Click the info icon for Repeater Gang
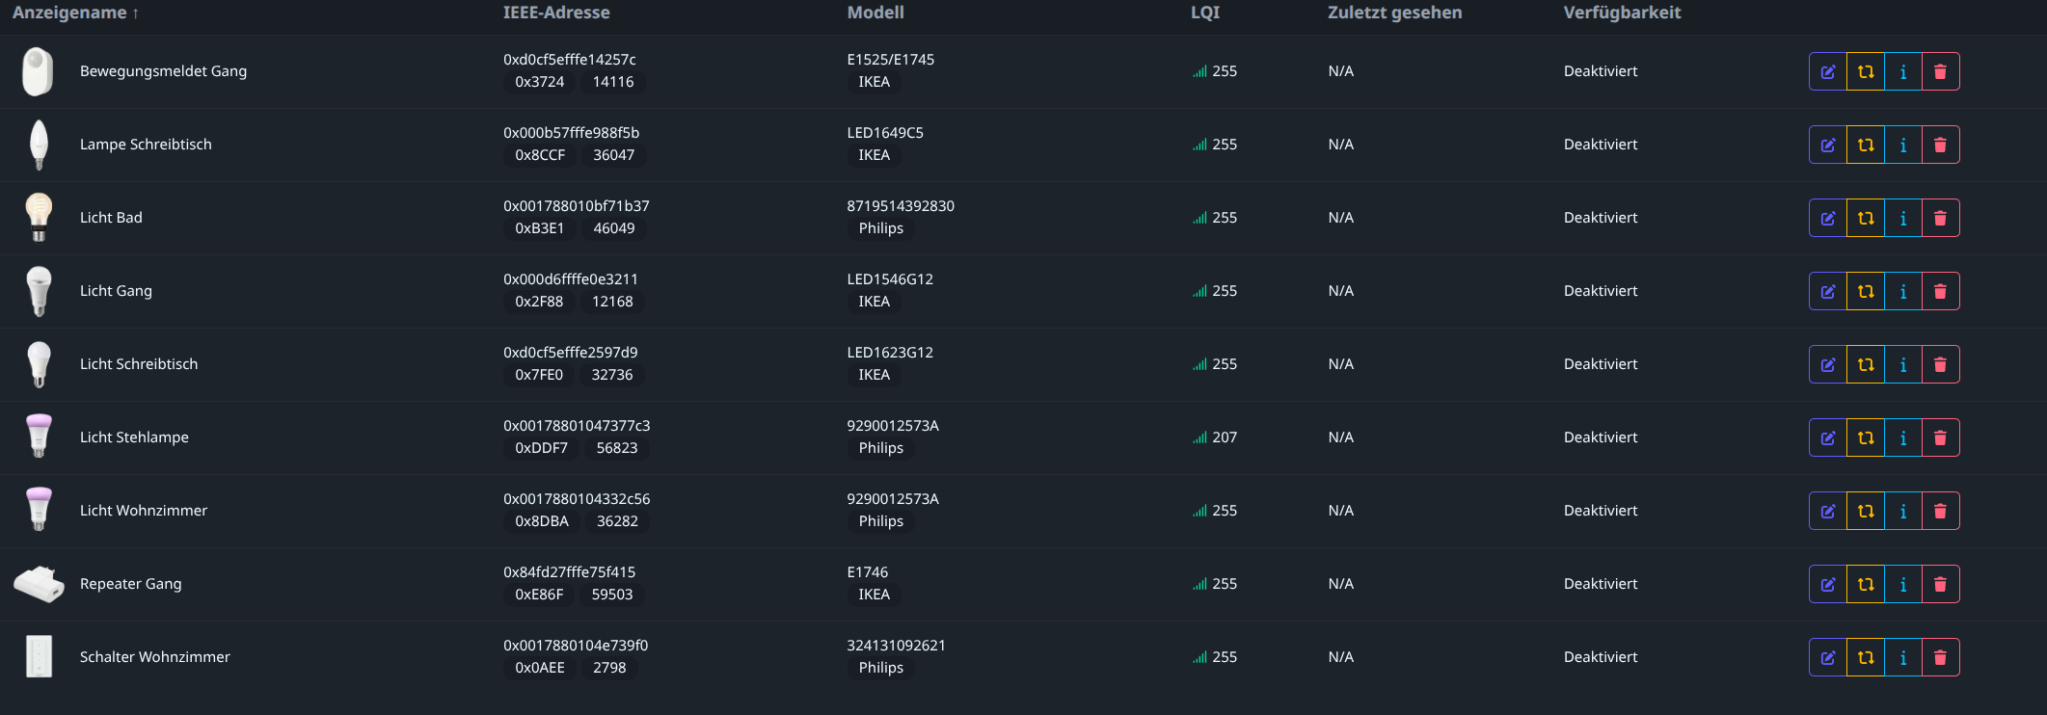 (x=1903, y=584)
